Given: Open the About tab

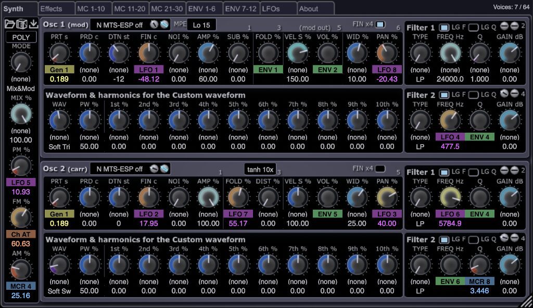Looking at the screenshot, I should coord(315,9).
